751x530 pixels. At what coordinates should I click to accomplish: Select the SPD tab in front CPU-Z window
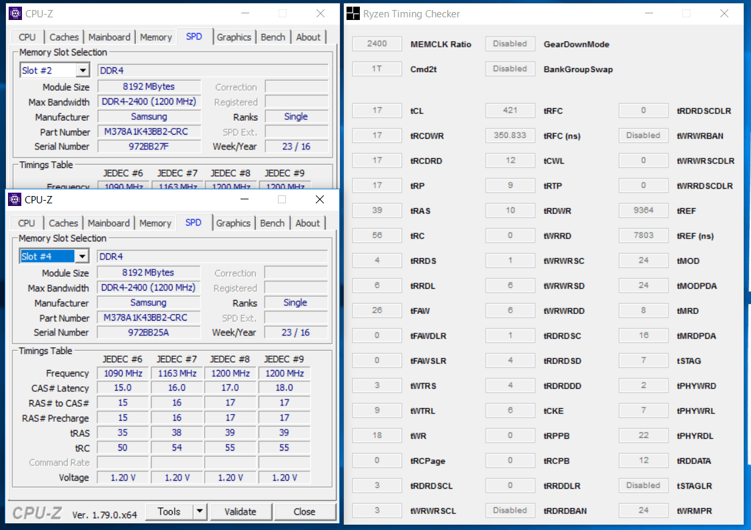193,223
